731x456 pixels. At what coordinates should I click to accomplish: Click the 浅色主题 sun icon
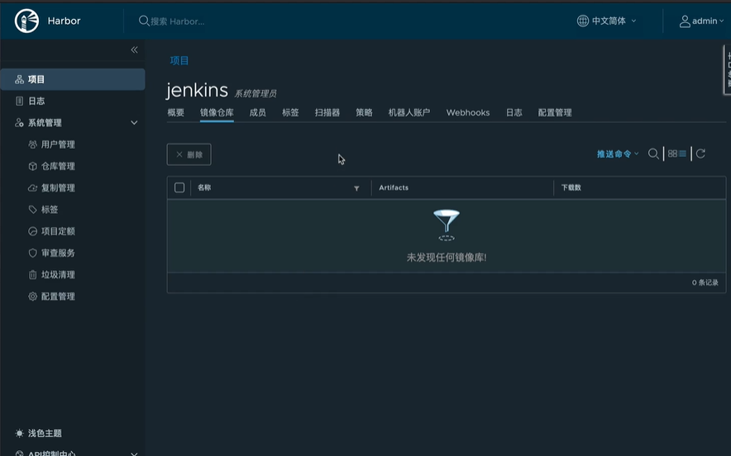click(x=19, y=433)
